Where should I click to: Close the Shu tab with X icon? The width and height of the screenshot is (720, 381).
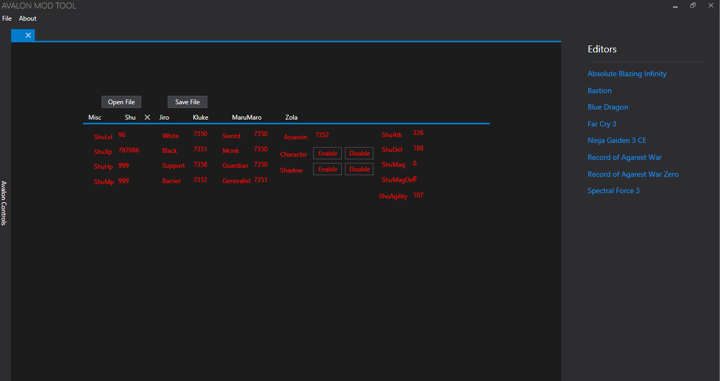(x=148, y=117)
